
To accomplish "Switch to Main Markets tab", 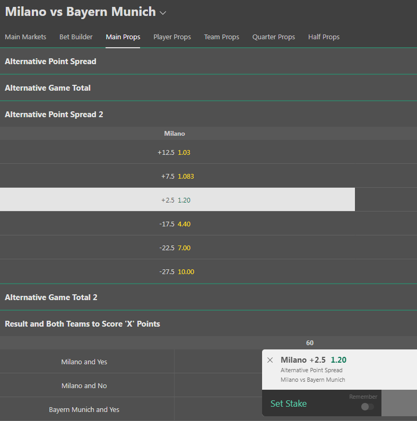I will point(25,37).
